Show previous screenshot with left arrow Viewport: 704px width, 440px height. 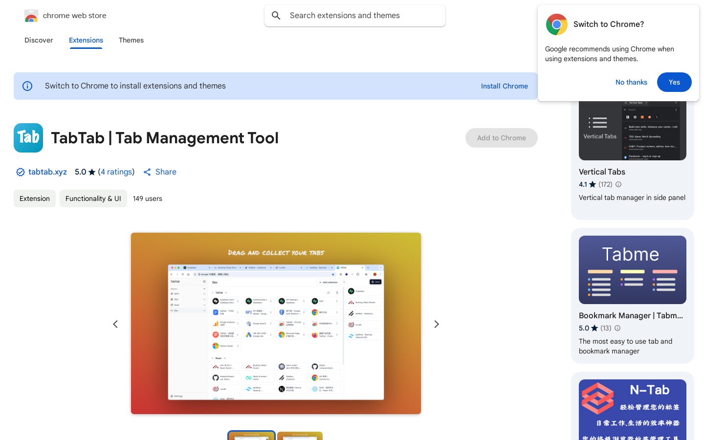coord(115,324)
